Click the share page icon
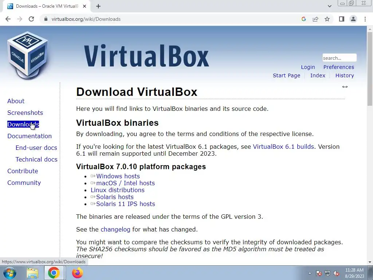 [x=315, y=19]
